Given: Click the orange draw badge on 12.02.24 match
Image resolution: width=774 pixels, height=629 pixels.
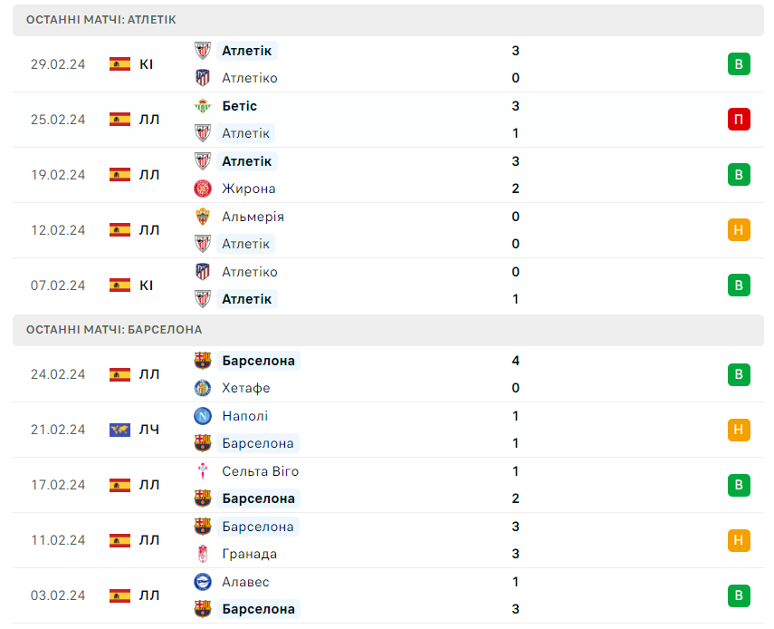Looking at the screenshot, I should [739, 230].
